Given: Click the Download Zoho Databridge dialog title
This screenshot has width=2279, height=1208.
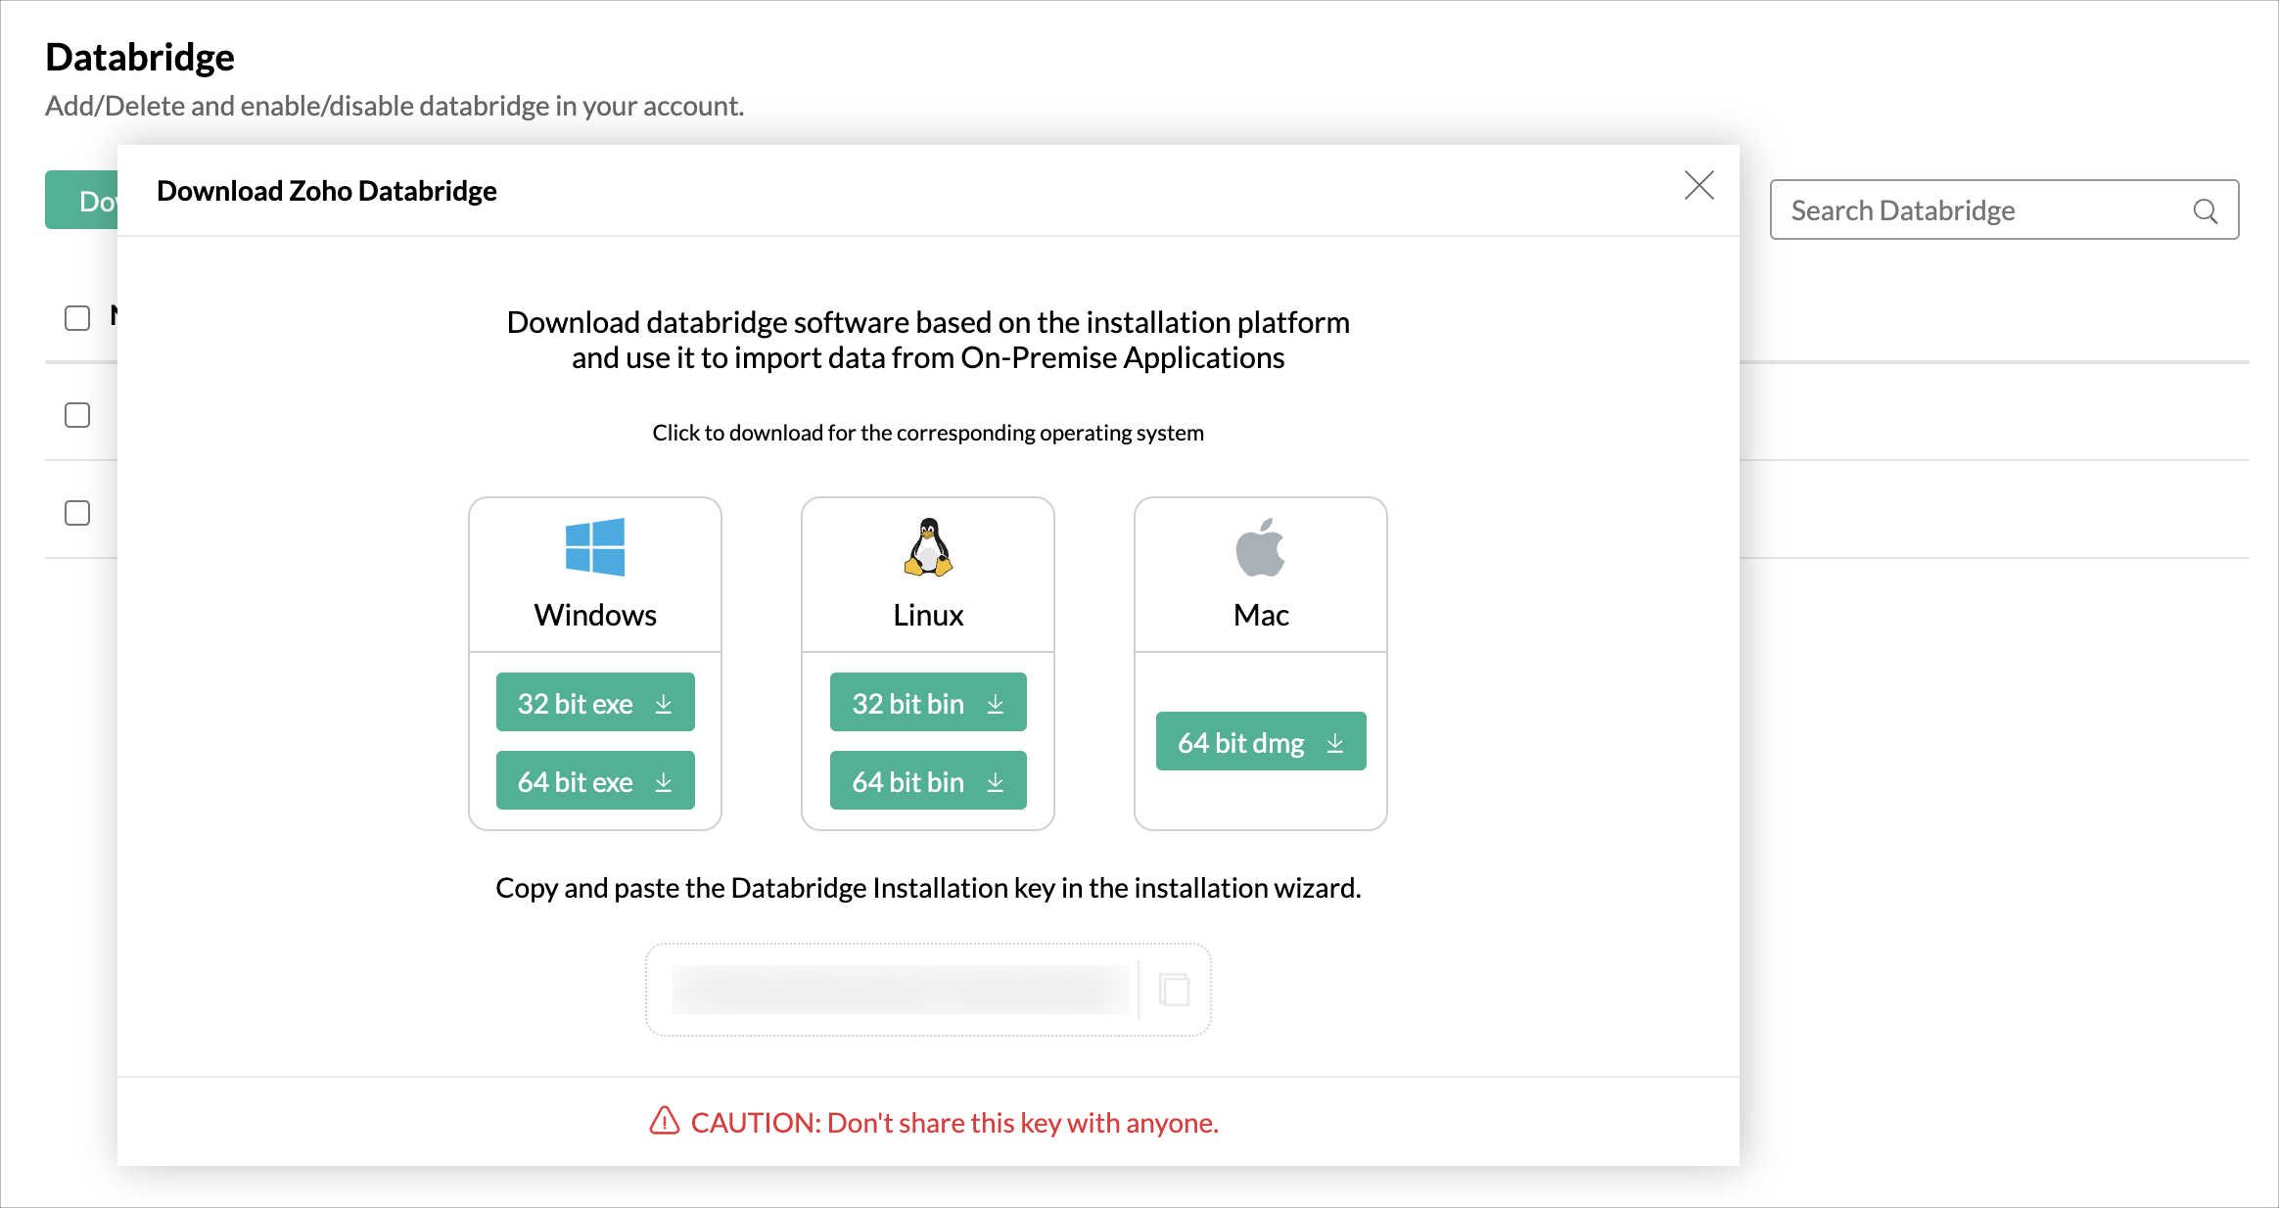Looking at the screenshot, I should [x=327, y=191].
